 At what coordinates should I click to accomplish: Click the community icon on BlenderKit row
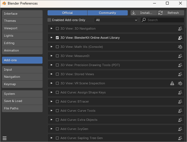coord(180,38)
